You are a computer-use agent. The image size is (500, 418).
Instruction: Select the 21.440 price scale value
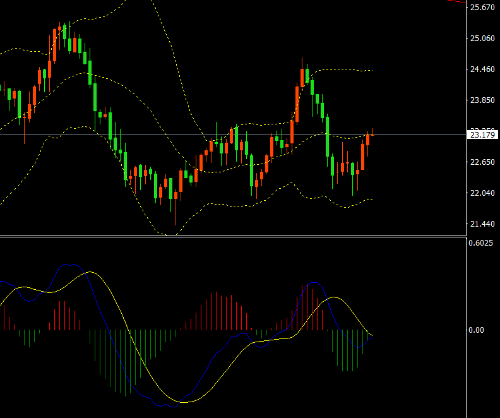coord(482,224)
